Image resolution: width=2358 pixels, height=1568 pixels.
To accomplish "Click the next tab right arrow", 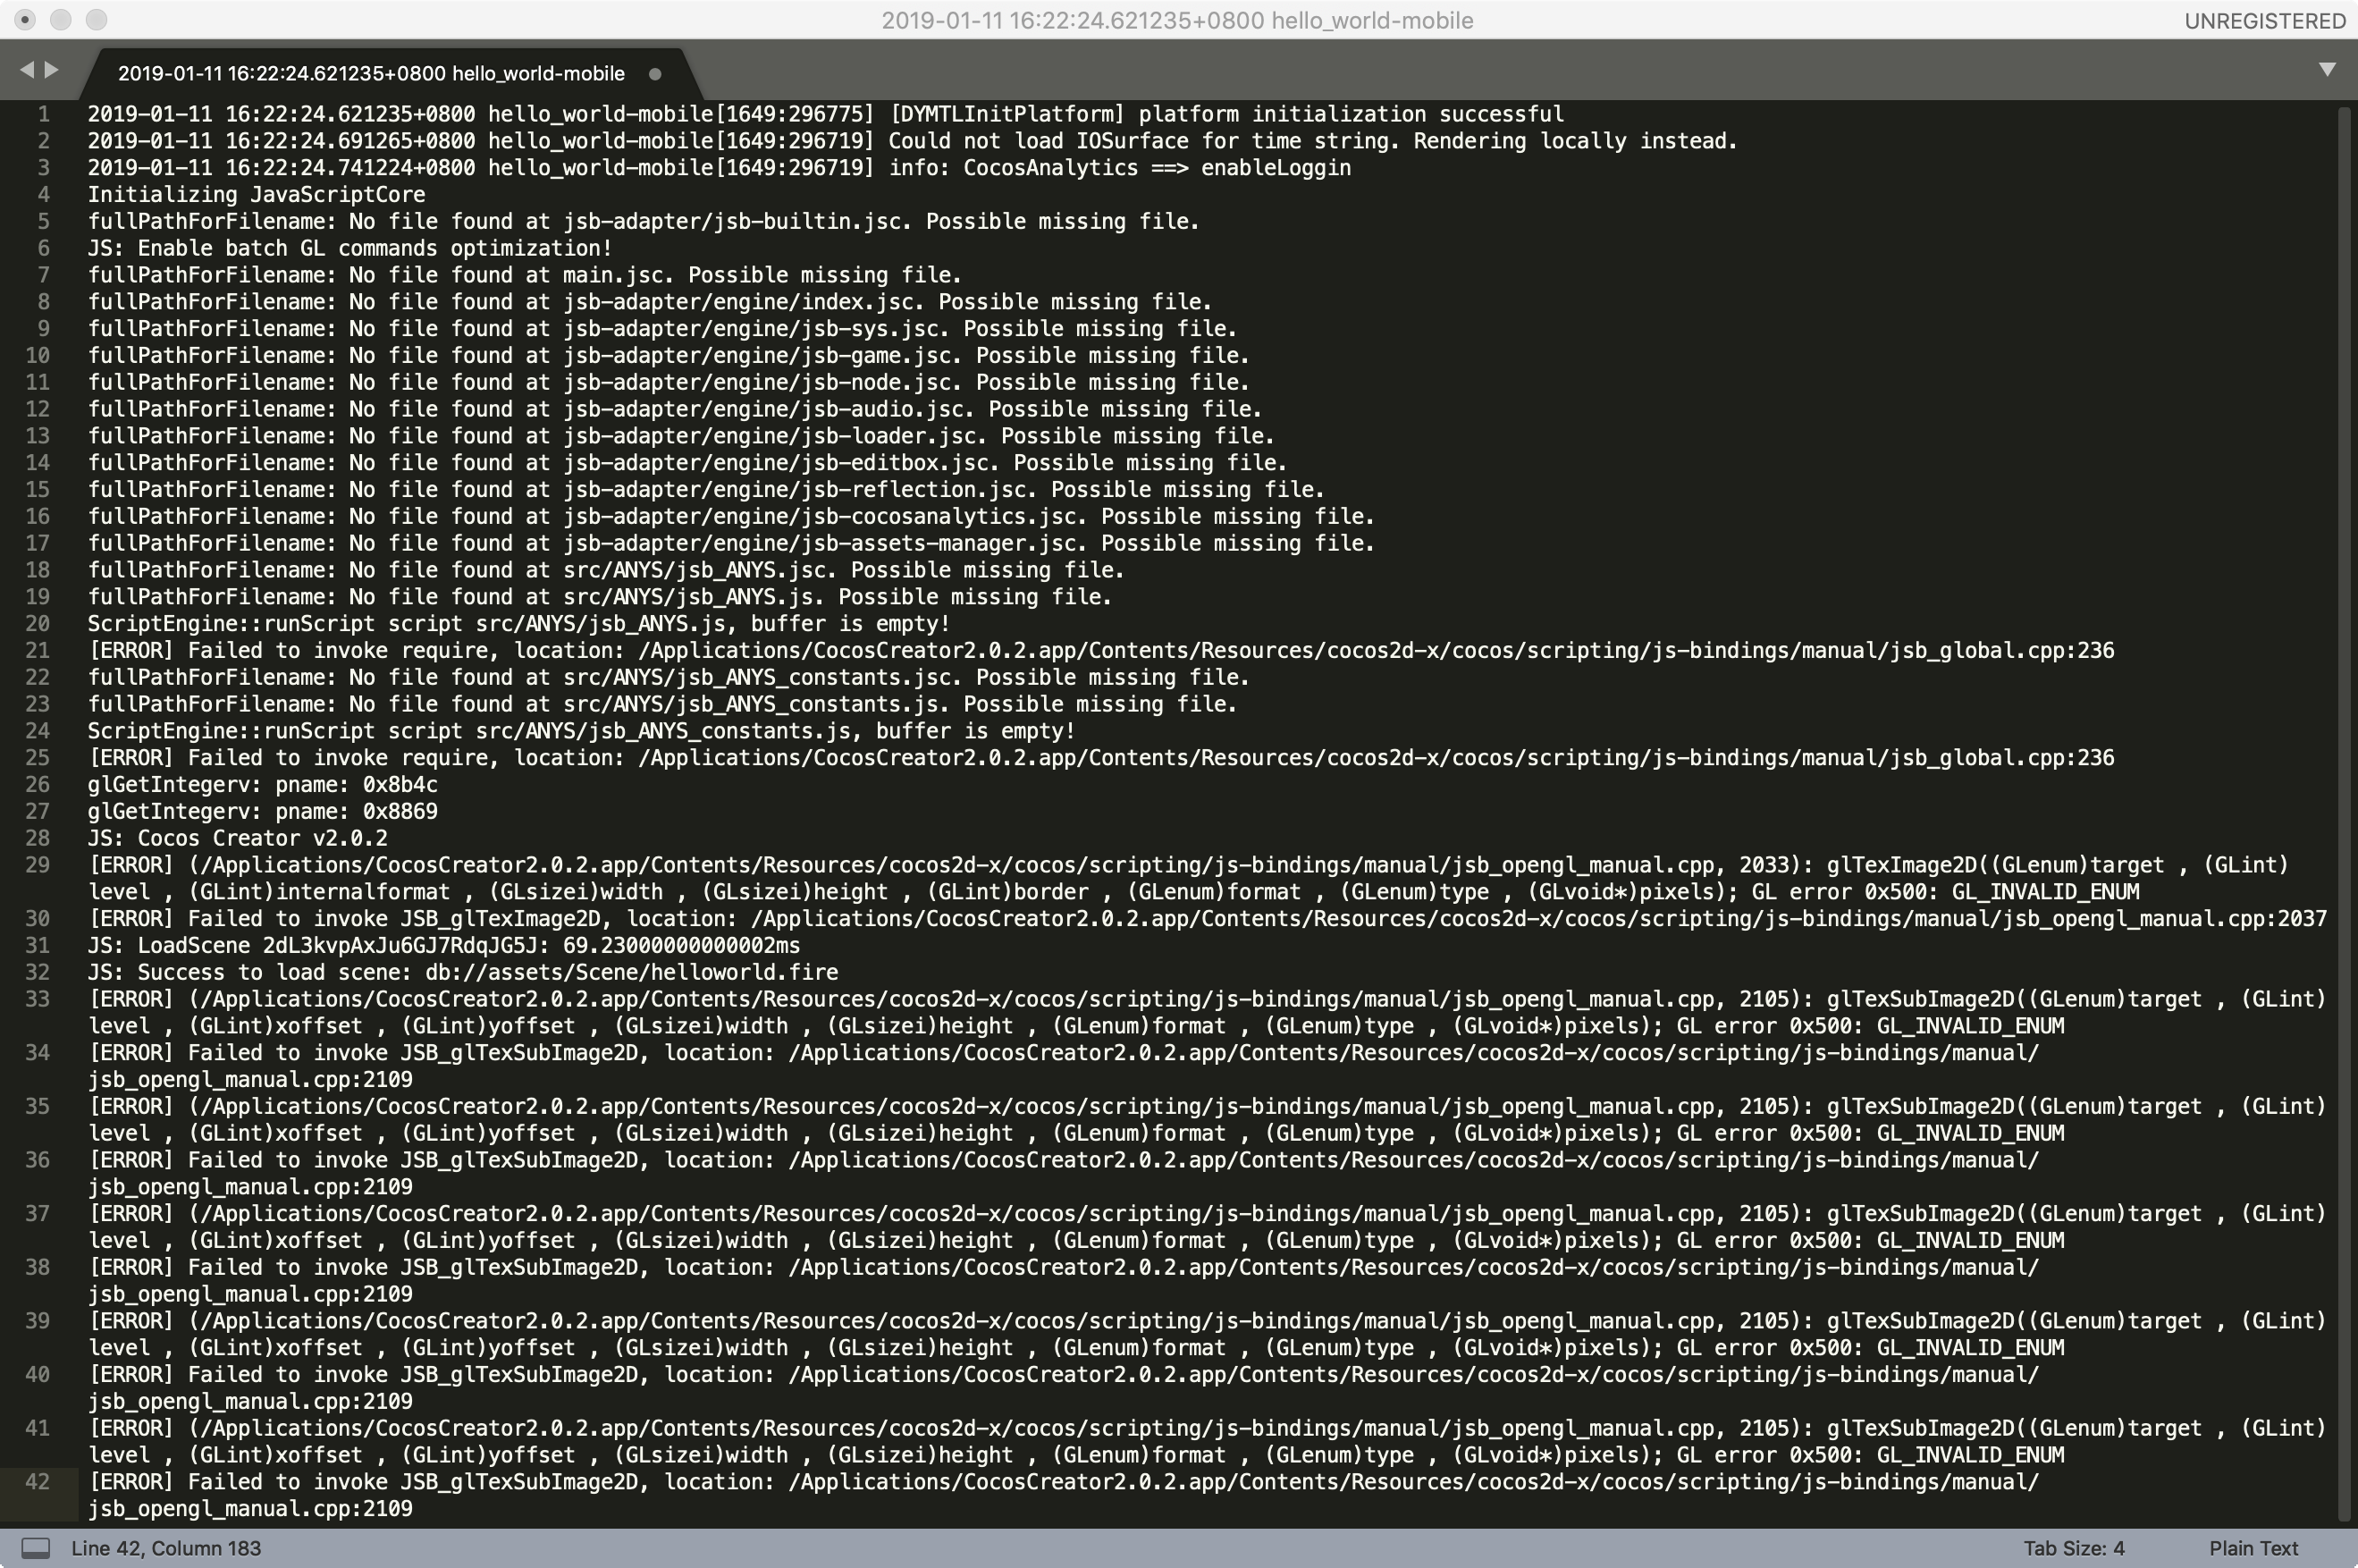I will [x=51, y=69].
